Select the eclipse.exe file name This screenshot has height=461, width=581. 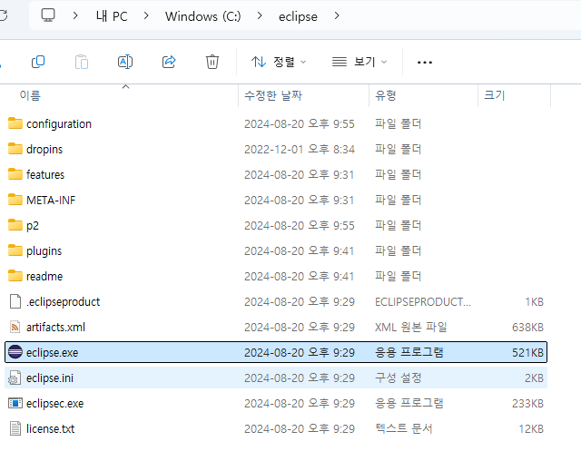tap(53, 353)
